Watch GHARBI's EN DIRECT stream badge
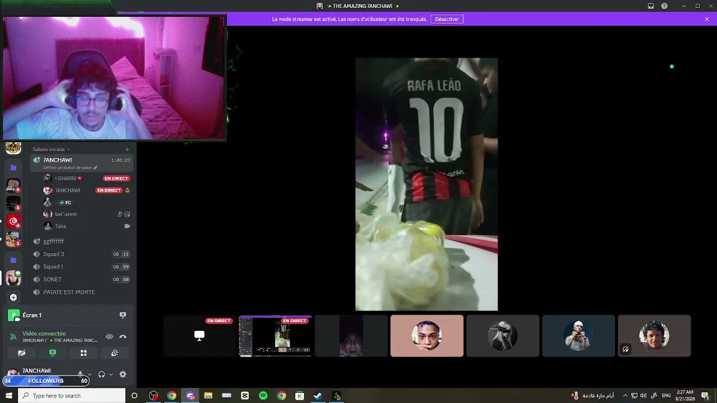 [x=117, y=179]
